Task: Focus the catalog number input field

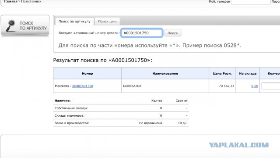Action: tap(142, 33)
